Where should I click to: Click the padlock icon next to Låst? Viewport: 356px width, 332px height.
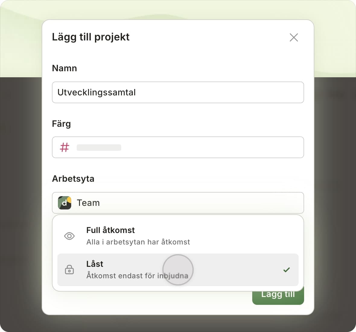coord(69,270)
